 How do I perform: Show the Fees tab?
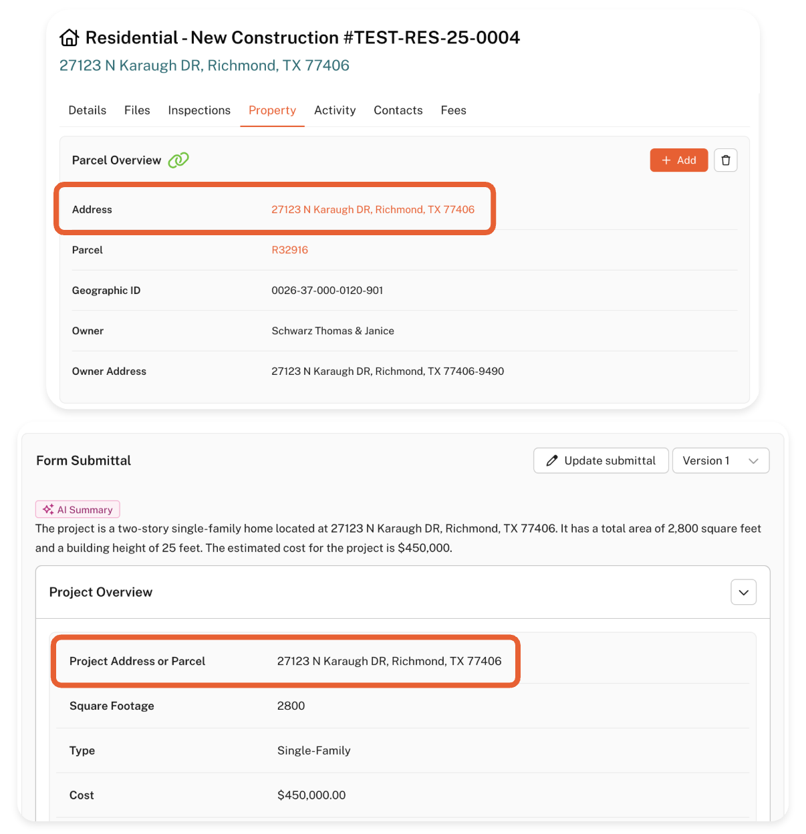click(453, 110)
